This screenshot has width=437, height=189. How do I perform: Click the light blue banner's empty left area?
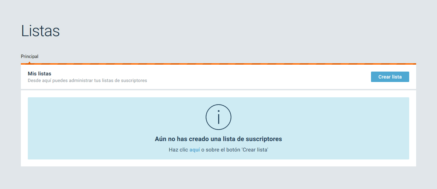tap(87, 129)
